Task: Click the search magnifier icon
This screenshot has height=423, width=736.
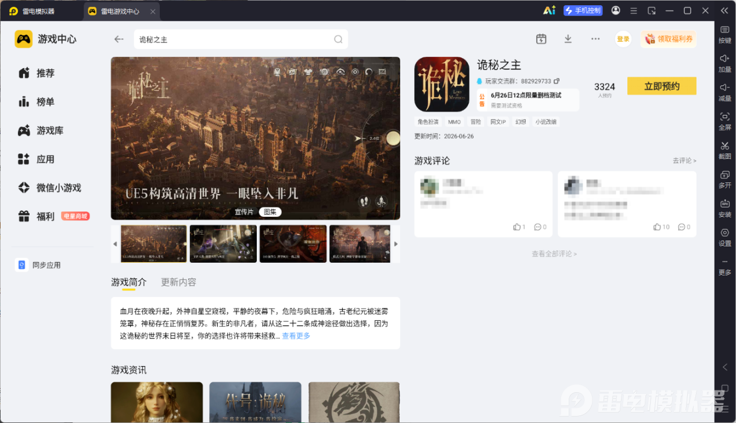Action: tap(338, 40)
